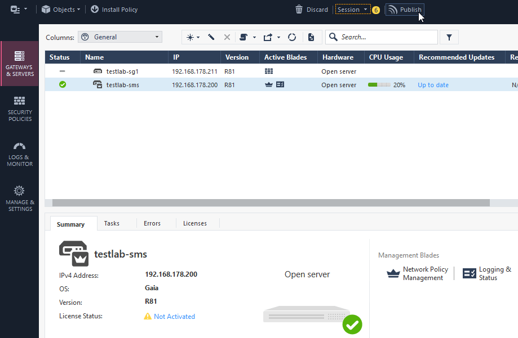The image size is (518, 338).
Task: Click Open server hardware cell for testlab-sg1
Action: (x=339, y=71)
